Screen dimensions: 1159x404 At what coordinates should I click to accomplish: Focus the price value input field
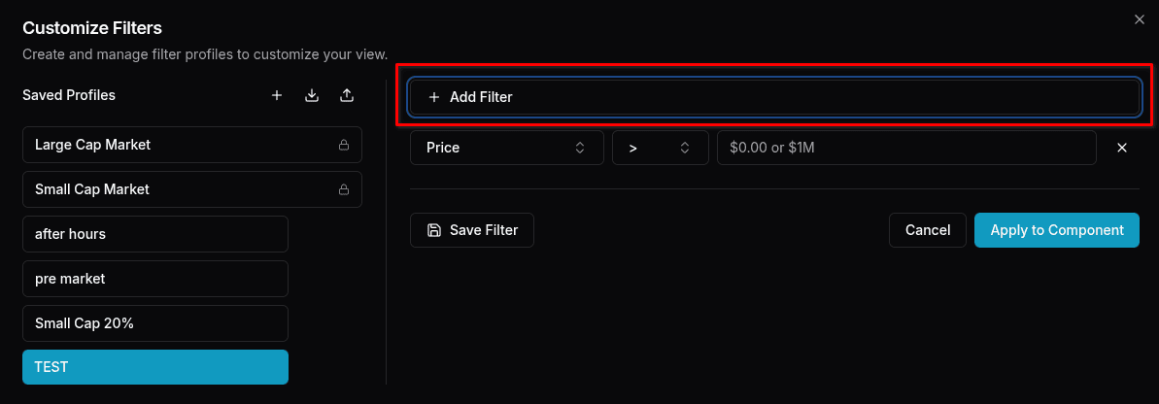pos(907,148)
